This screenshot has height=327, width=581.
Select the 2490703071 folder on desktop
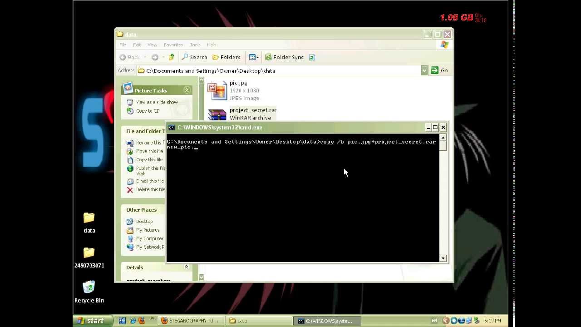point(89,258)
